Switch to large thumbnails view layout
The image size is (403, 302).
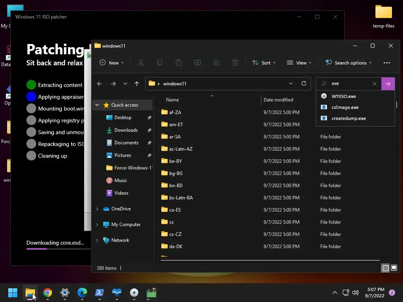click(394, 268)
